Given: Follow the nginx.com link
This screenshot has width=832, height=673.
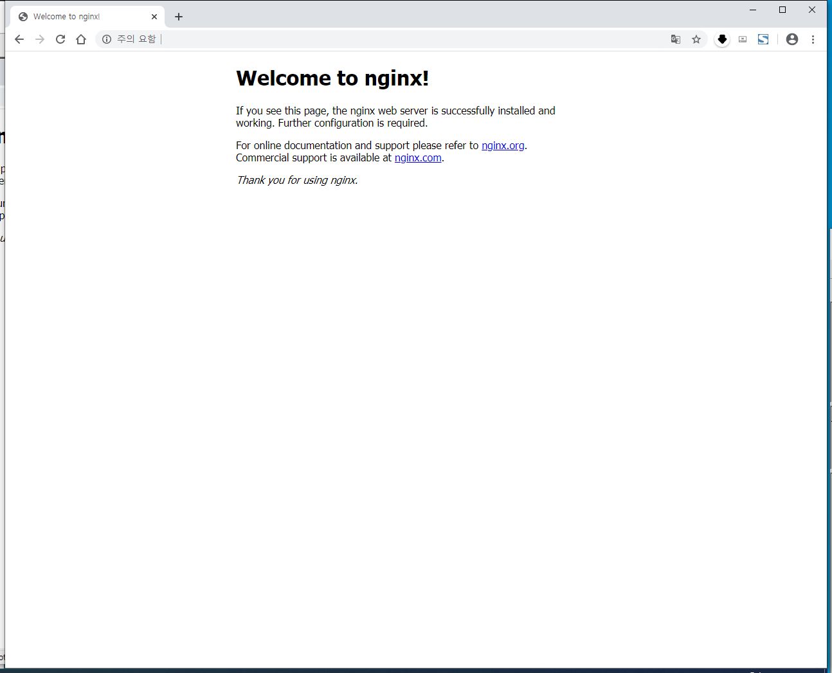Looking at the screenshot, I should (418, 157).
